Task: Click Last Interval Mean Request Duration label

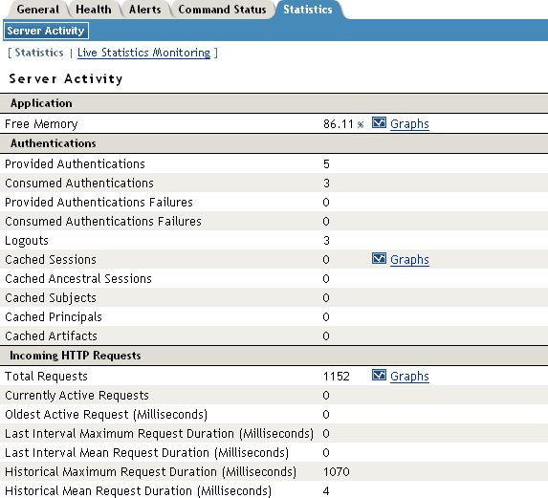Action: tap(146, 453)
